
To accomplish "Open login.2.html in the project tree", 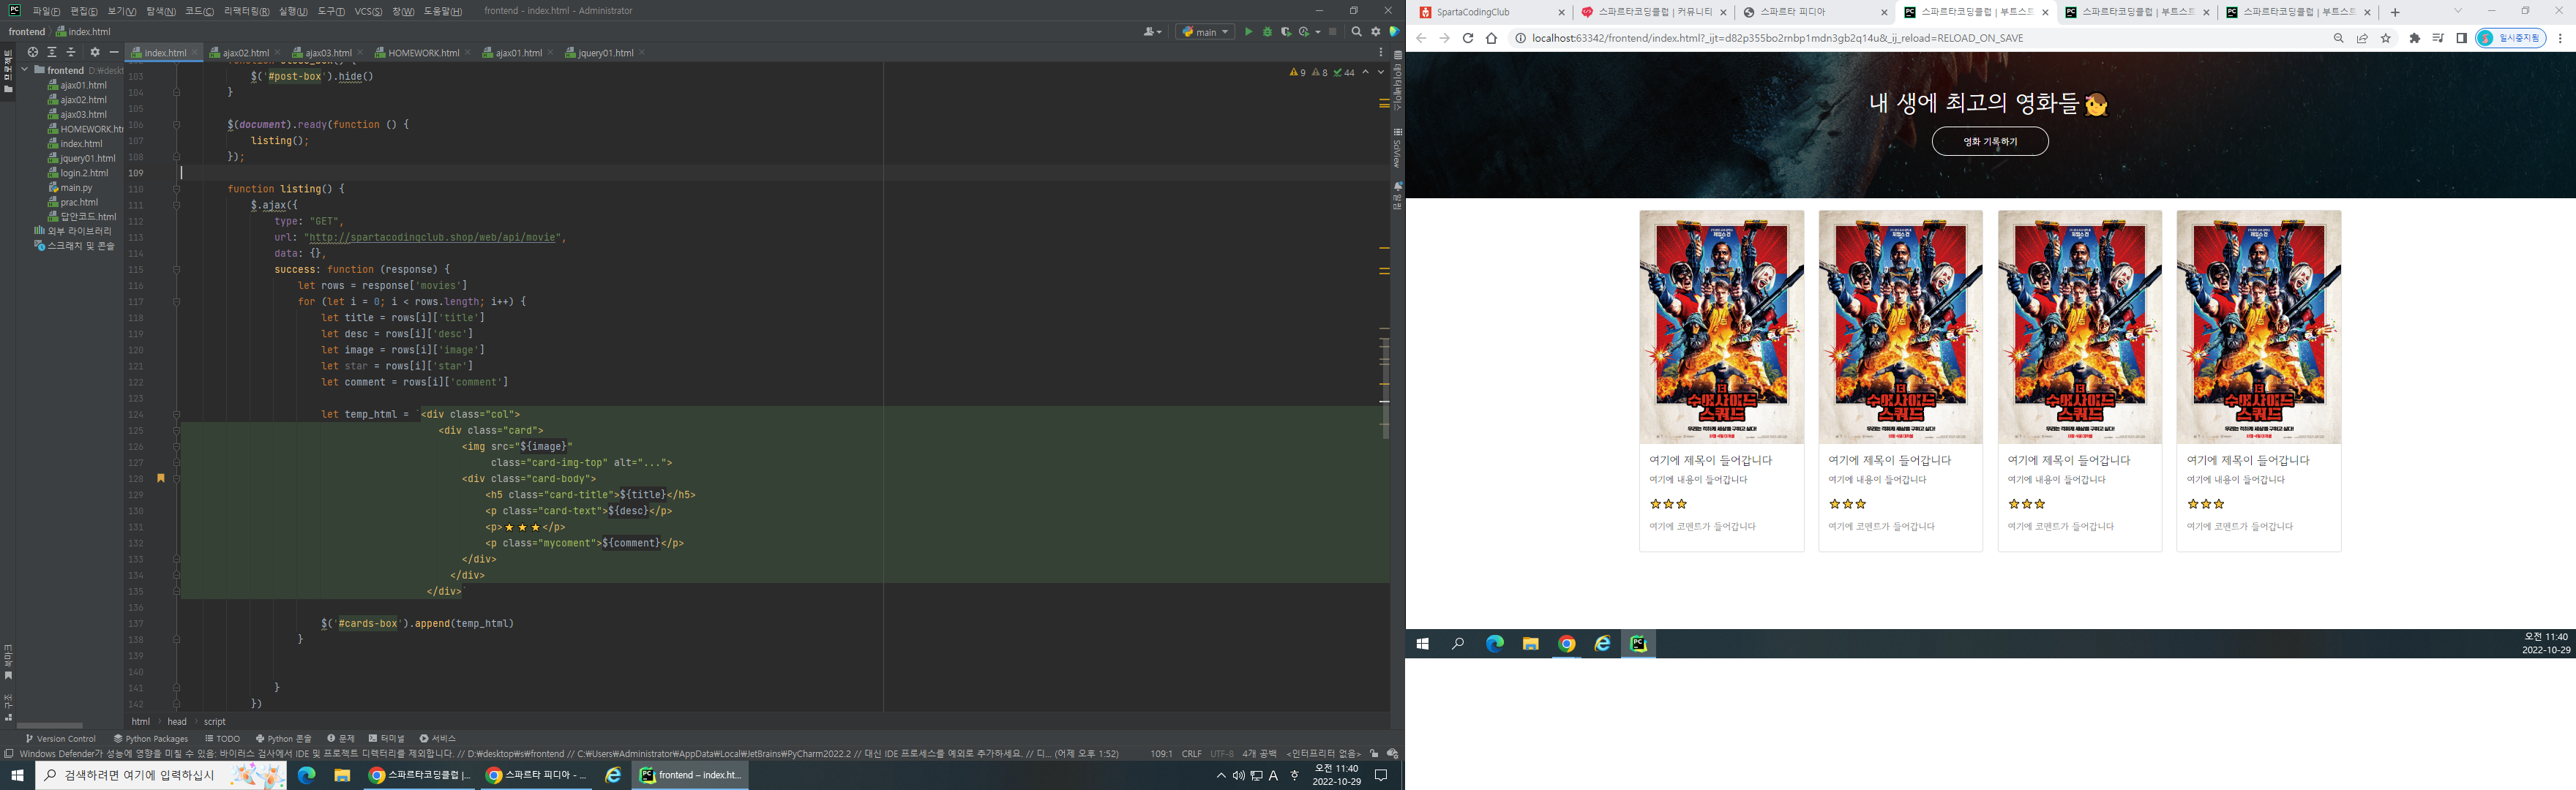I will (x=84, y=173).
